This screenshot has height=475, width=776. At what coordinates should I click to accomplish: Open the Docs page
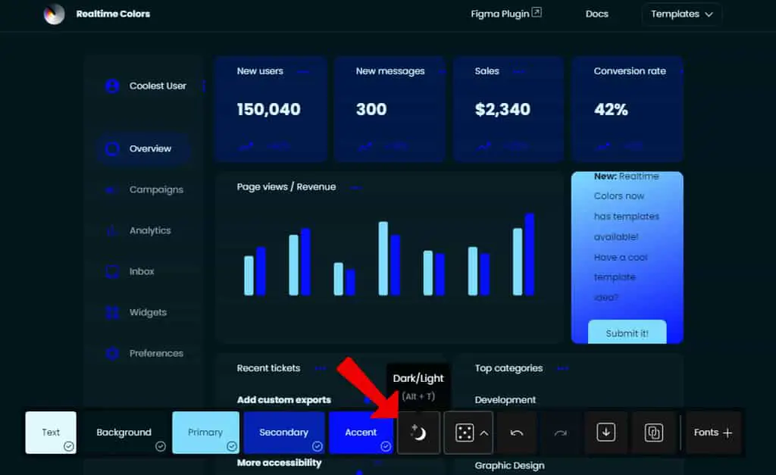[597, 14]
